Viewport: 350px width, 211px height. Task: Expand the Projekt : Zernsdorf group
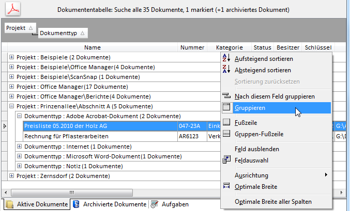(12, 176)
